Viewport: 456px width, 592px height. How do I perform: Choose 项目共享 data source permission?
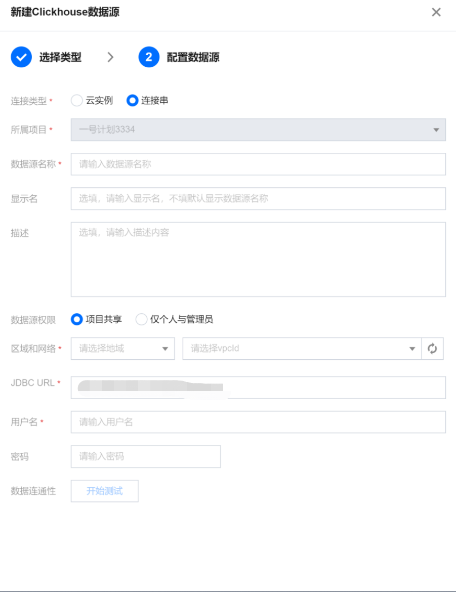tap(77, 319)
